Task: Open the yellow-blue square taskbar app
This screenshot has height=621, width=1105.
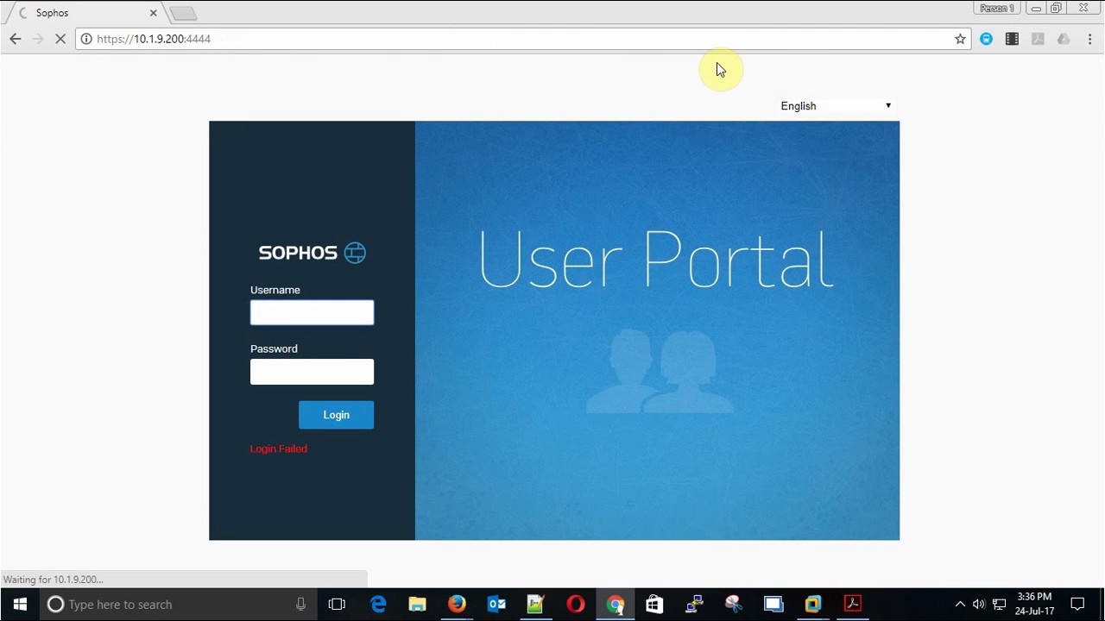Action: (812, 605)
